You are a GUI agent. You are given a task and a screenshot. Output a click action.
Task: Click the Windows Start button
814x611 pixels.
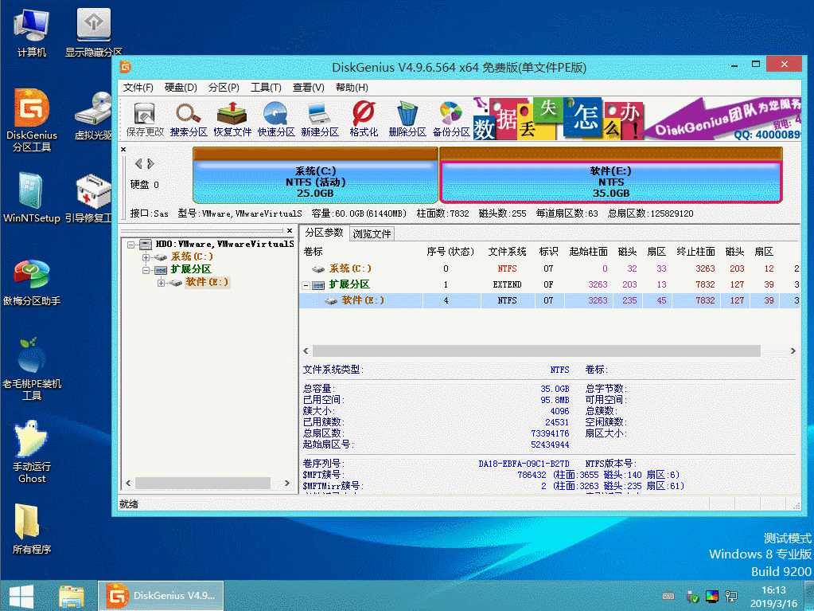click(x=21, y=596)
